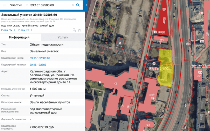This screenshot has width=210, height=131.
Task: Add parcel to favorites with star icon
Action: 79,30
